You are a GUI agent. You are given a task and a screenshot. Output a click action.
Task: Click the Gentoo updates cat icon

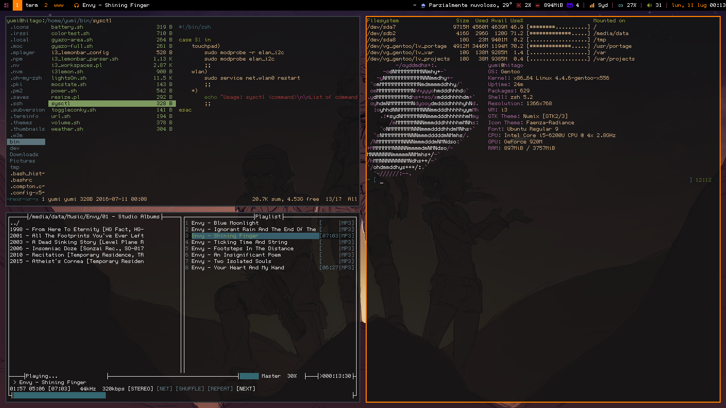(570, 5)
